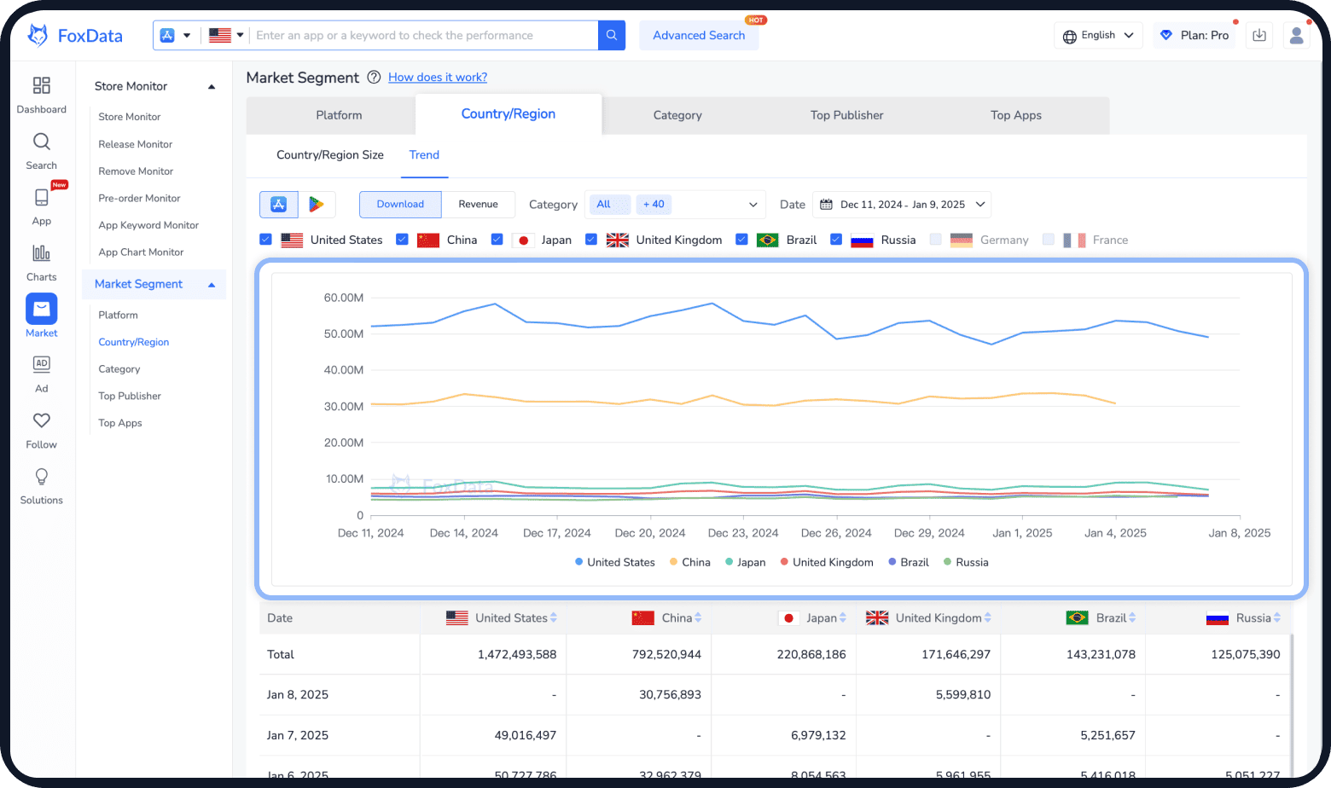Uncheck the China checkbox

tap(402, 240)
